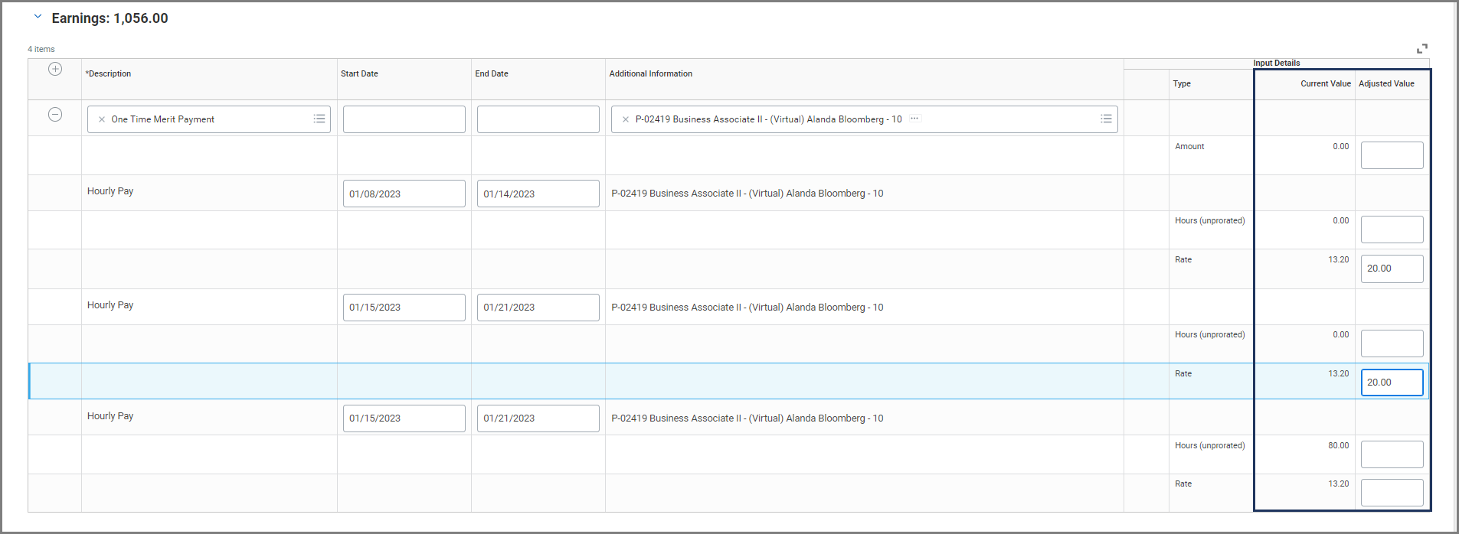Click End Date field for One Time Merit Payment
The width and height of the screenshot is (1459, 534).
click(538, 119)
